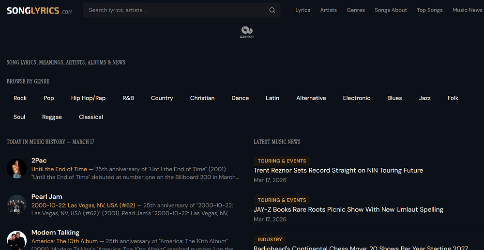Browse the Rock genre

(20, 98)
